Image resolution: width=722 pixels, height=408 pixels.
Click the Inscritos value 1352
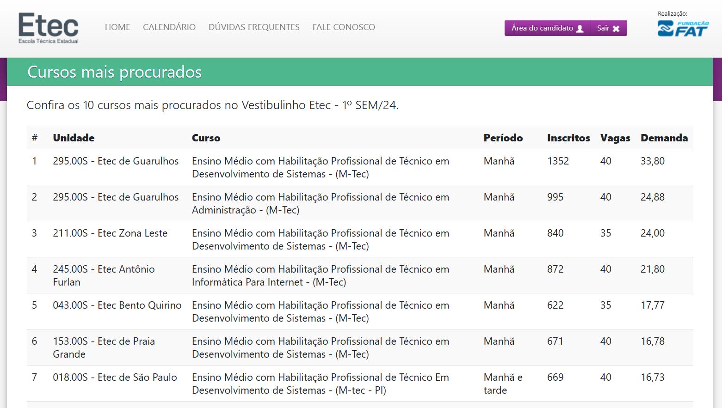click(x=558, y=161)
